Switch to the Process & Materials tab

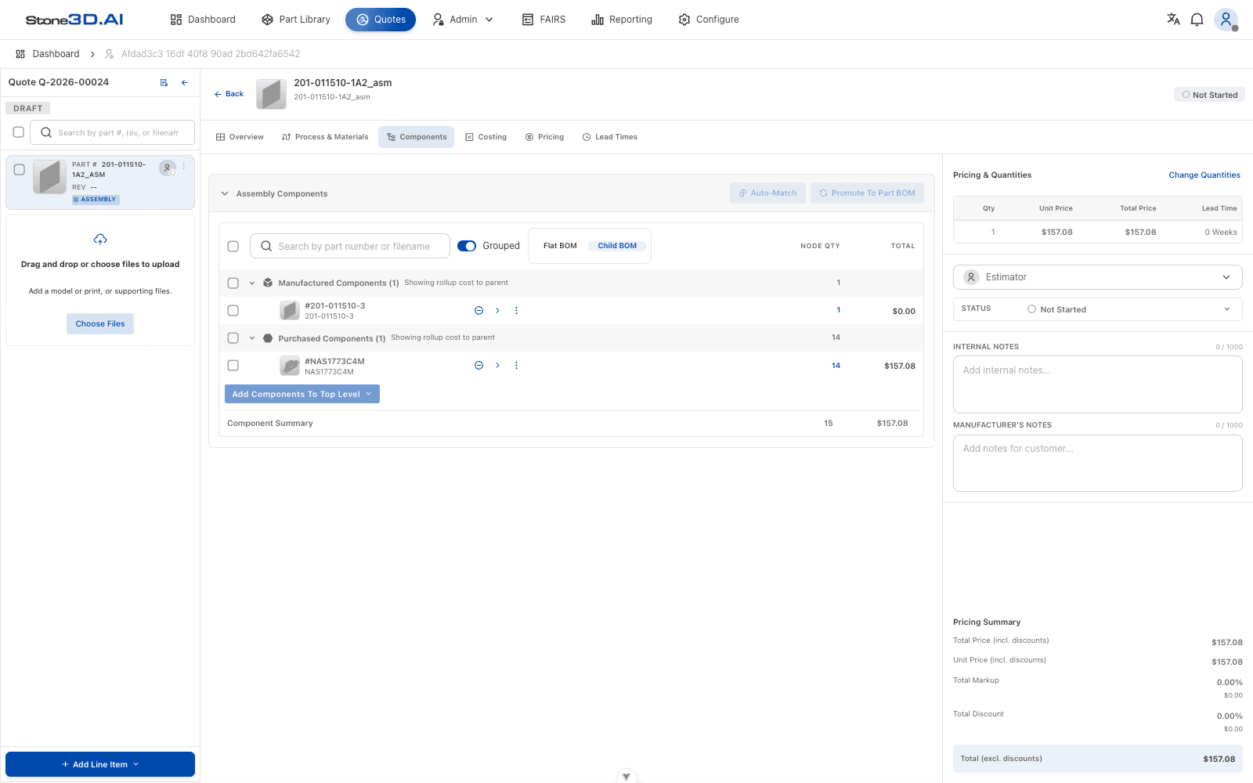point(324,137)
